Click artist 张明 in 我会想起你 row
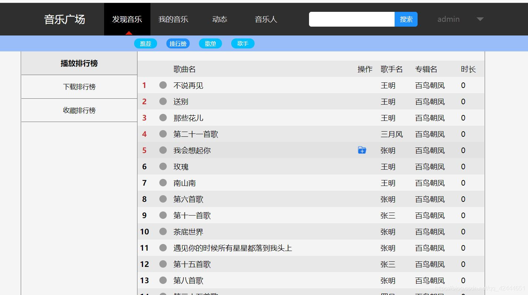This screenshot has height=295, width=528. [x=388, y=150]
